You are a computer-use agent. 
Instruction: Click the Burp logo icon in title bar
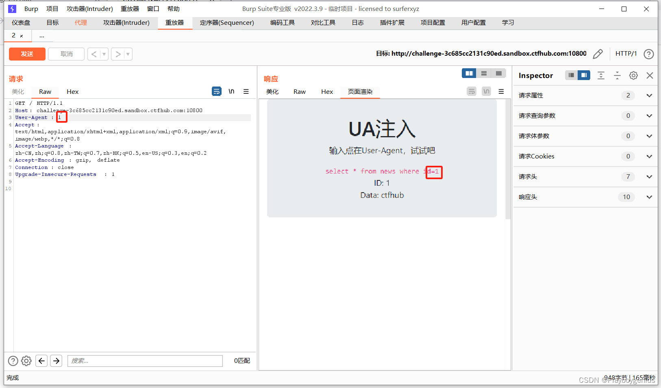pyautogui.click(x=12, y=9)
